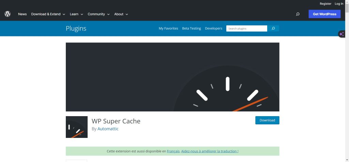The height and width of the screenshot is (162, 349).
Task: Click the purple sparkle assistant icon
Action: pyautogui.click(x=342, y=34)
